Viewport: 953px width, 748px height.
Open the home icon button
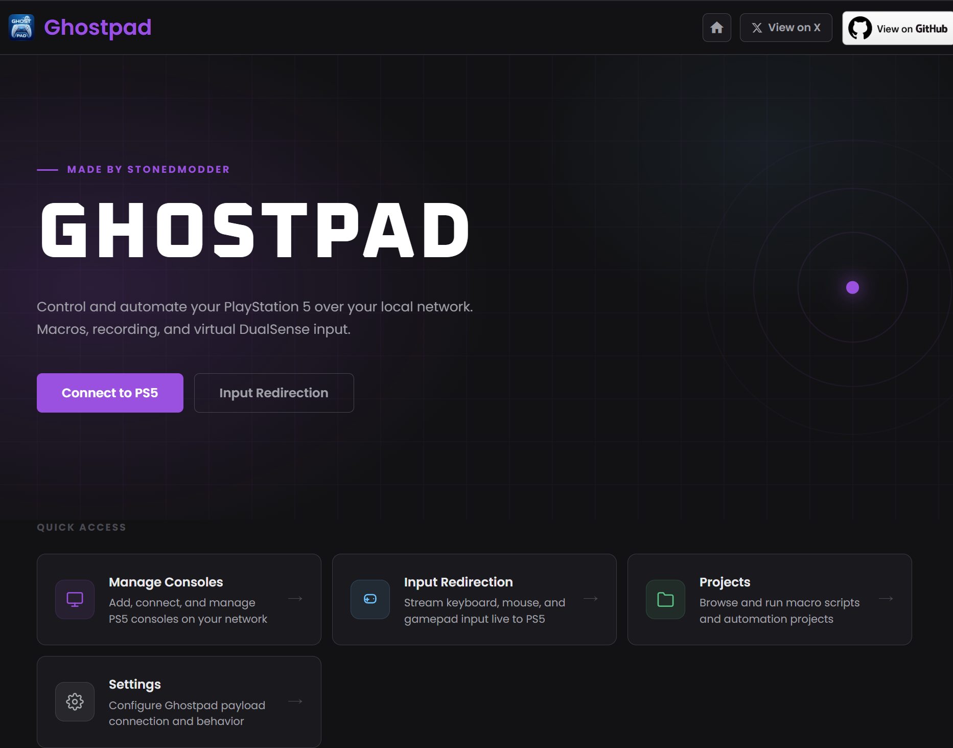716,28
